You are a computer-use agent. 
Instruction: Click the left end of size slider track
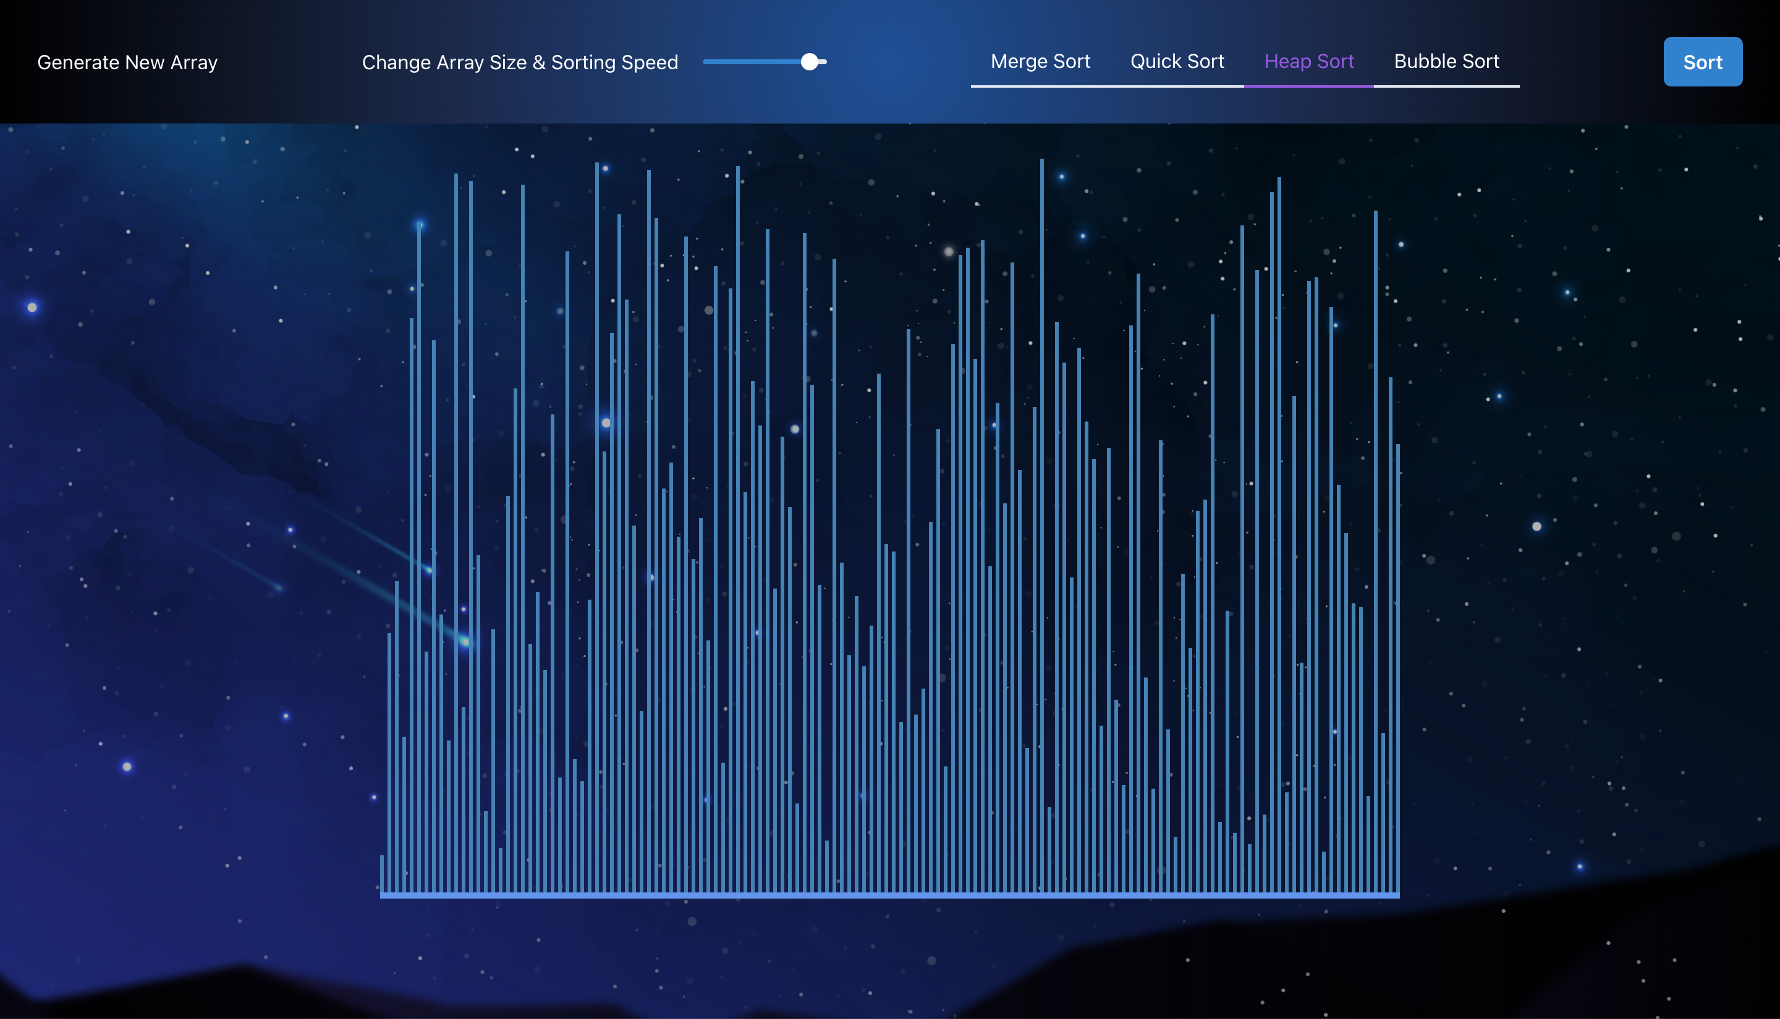click(x=707, y=62)
